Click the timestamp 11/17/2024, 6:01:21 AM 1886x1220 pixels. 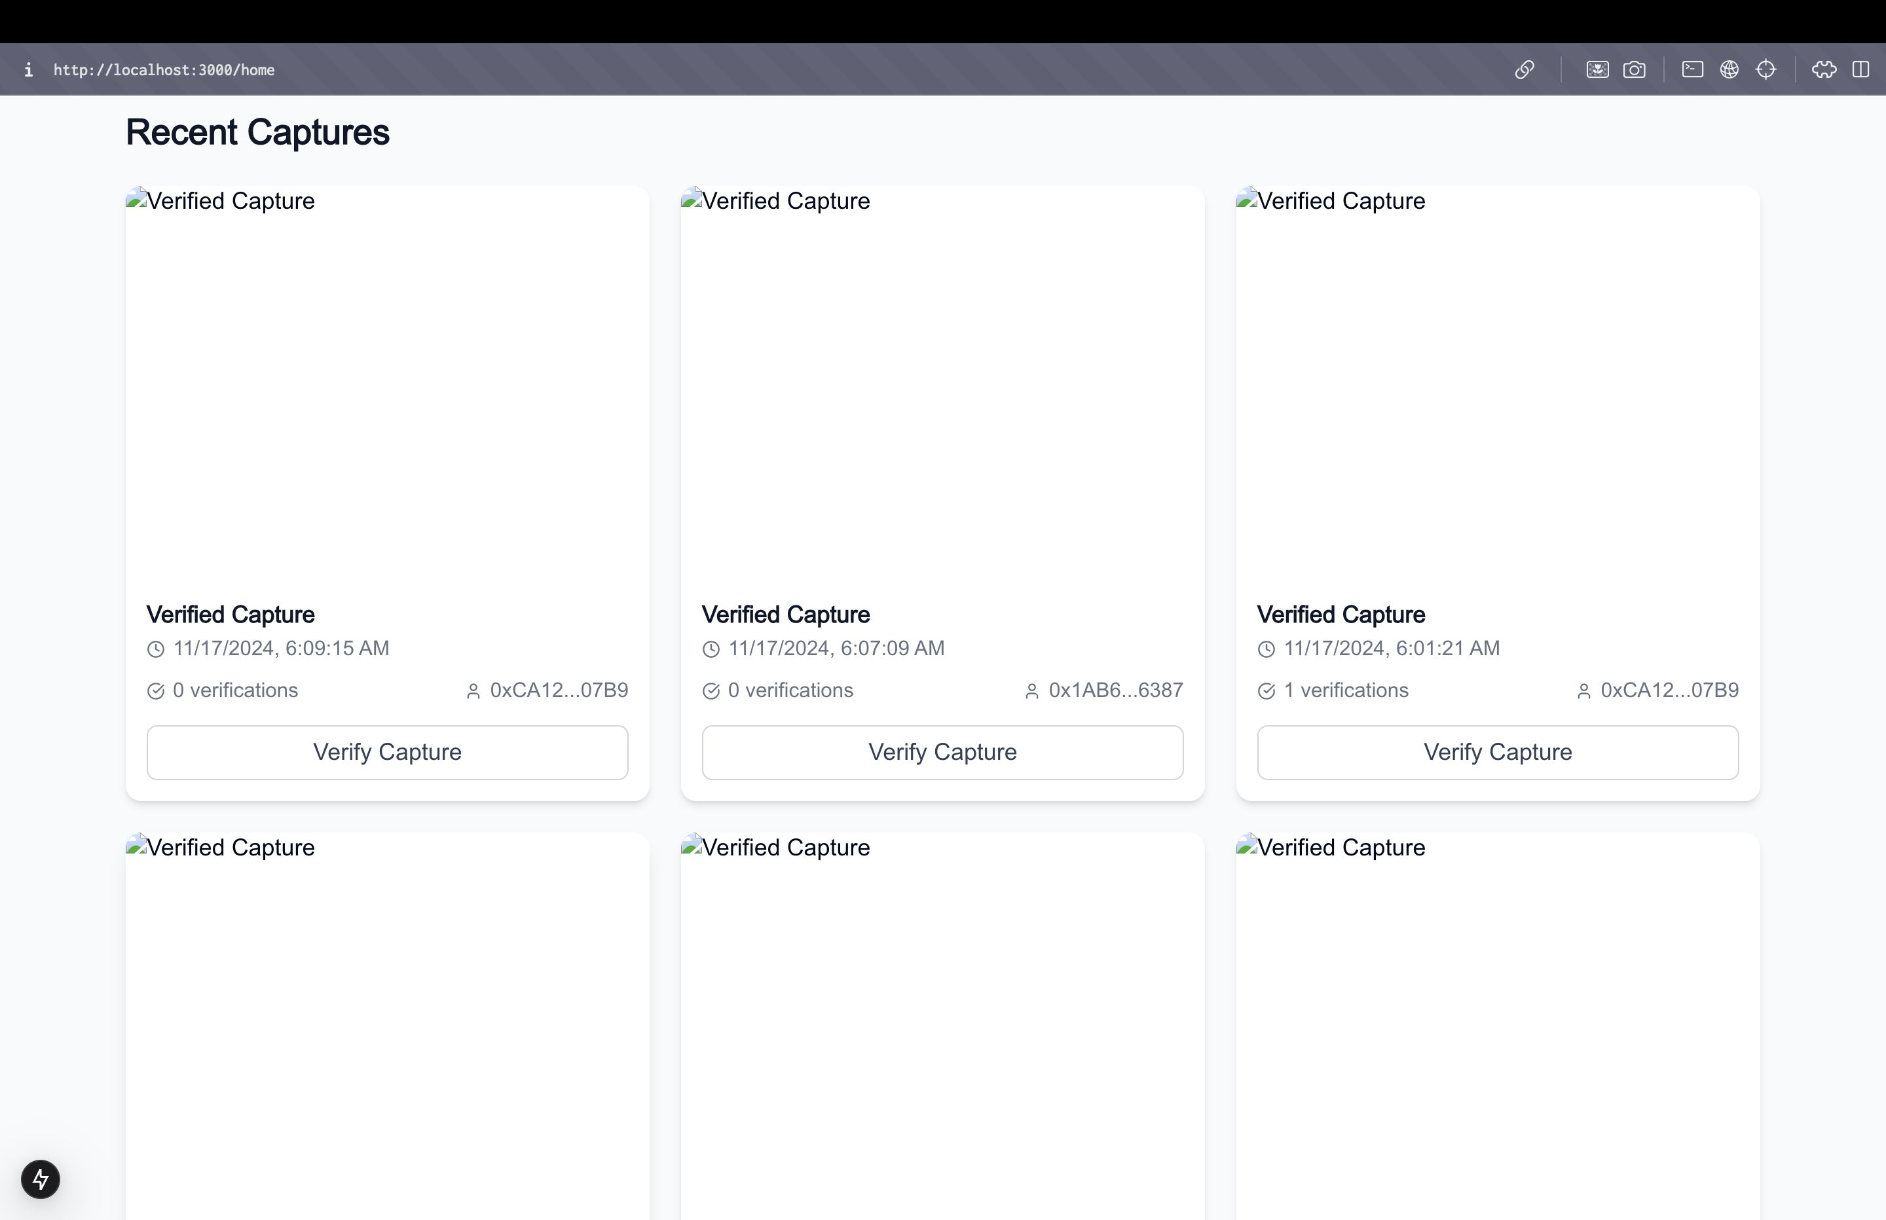coord(1392,648)
